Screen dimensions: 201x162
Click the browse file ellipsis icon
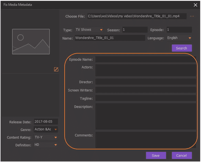(x=192, y=16)
